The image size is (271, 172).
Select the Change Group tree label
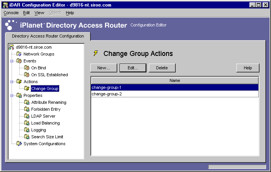coord(45,88)
